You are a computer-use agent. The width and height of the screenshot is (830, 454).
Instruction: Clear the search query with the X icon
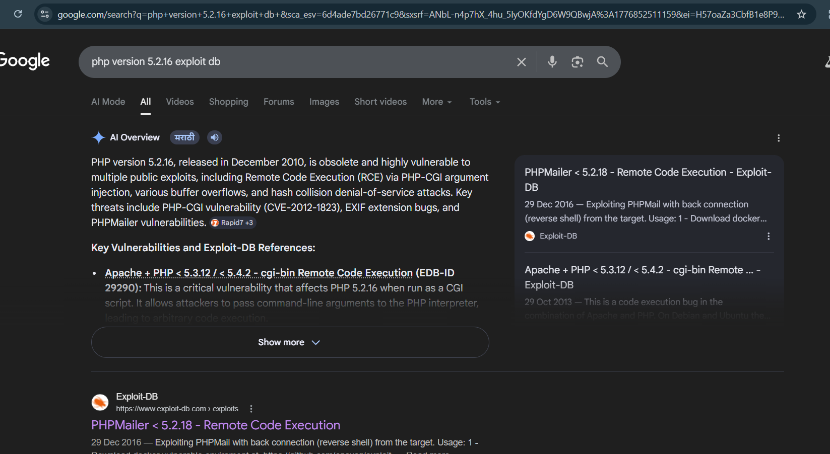coord(522,62)
